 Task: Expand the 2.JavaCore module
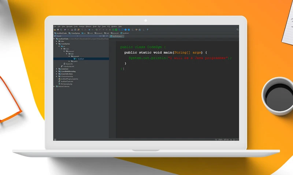57,69
